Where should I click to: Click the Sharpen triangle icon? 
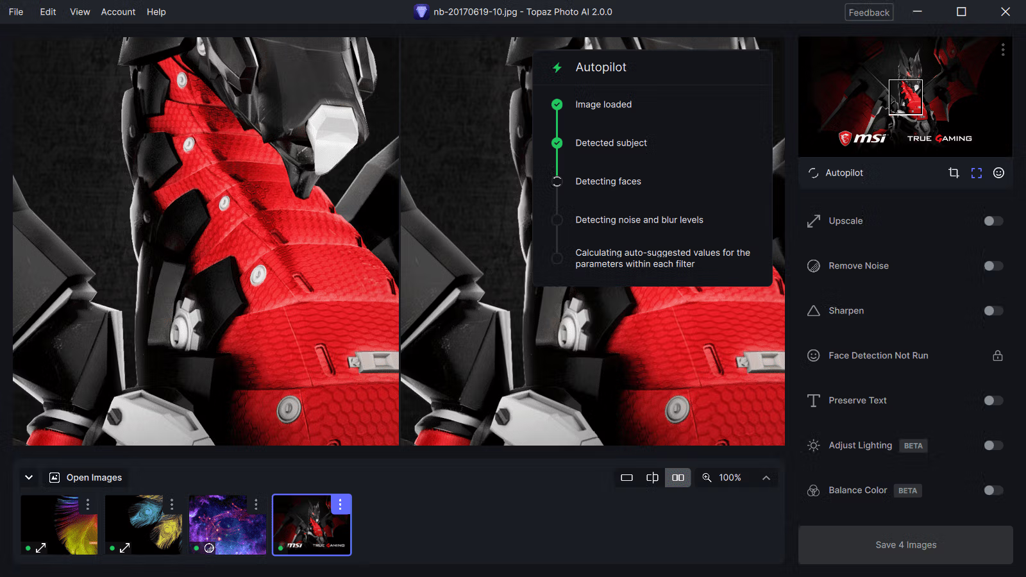814,311
